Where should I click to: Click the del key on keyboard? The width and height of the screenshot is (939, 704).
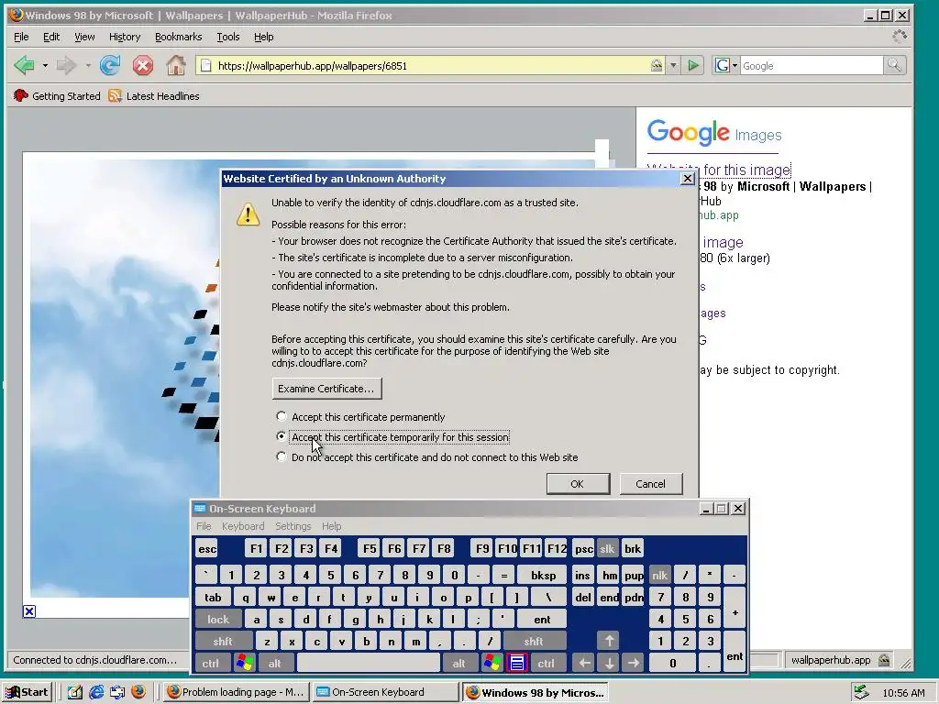pos(583,598)
